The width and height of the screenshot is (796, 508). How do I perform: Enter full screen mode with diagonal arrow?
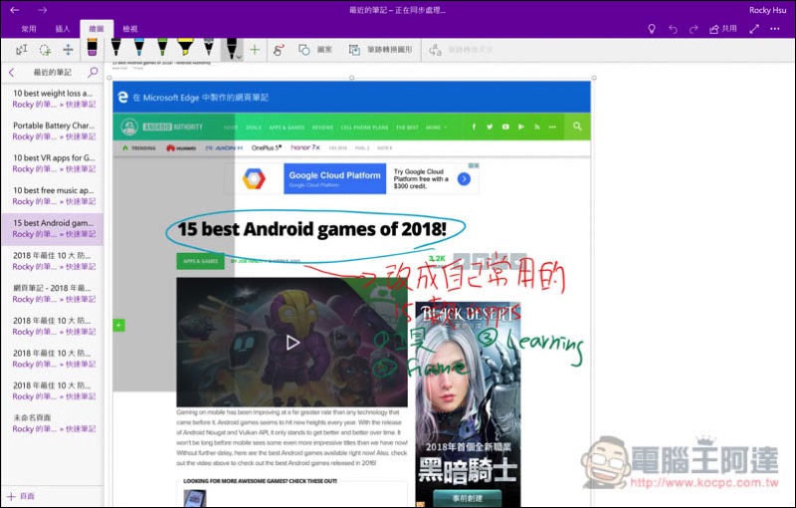[754, 29]
